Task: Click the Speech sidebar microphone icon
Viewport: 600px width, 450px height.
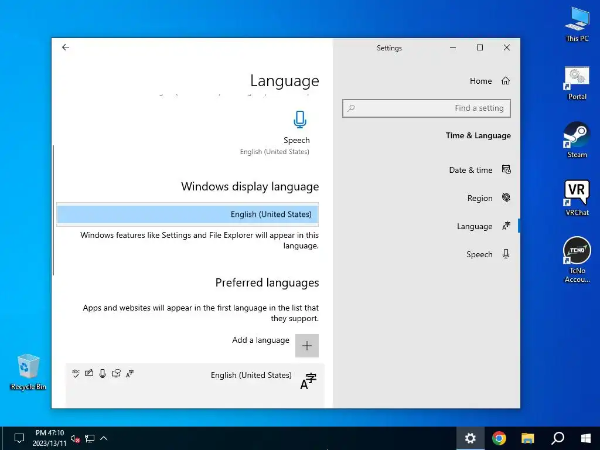Action: point(506,254)
